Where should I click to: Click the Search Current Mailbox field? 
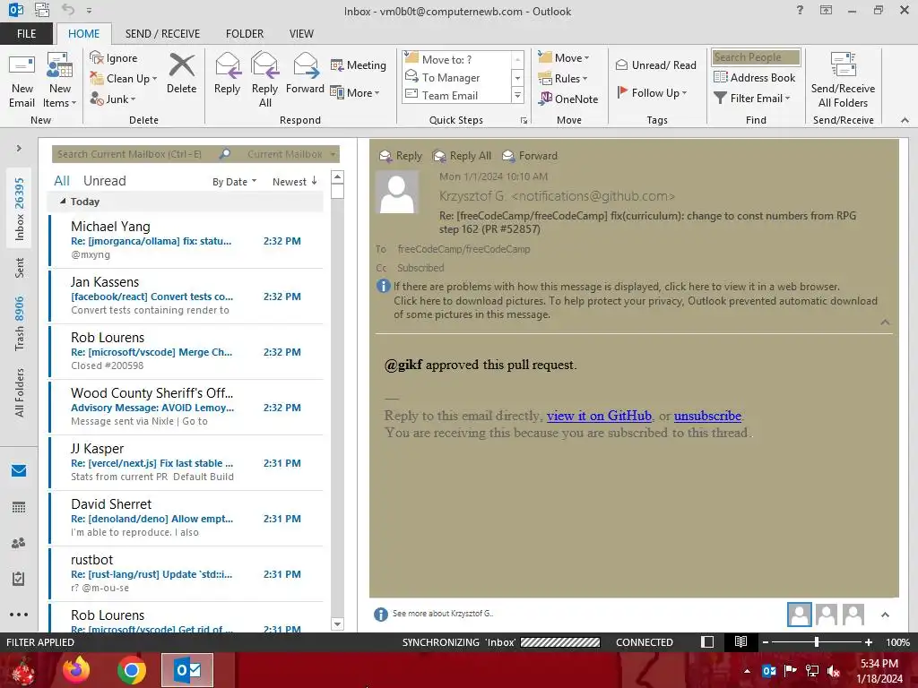pos(134,154)
